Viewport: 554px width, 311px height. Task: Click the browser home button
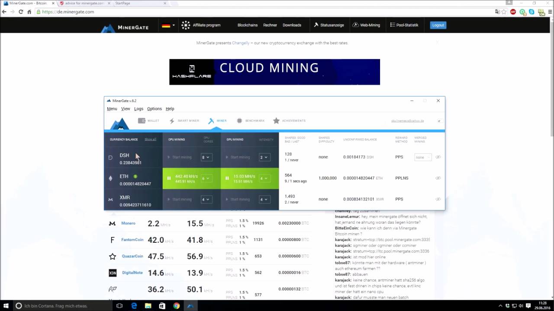29,12
